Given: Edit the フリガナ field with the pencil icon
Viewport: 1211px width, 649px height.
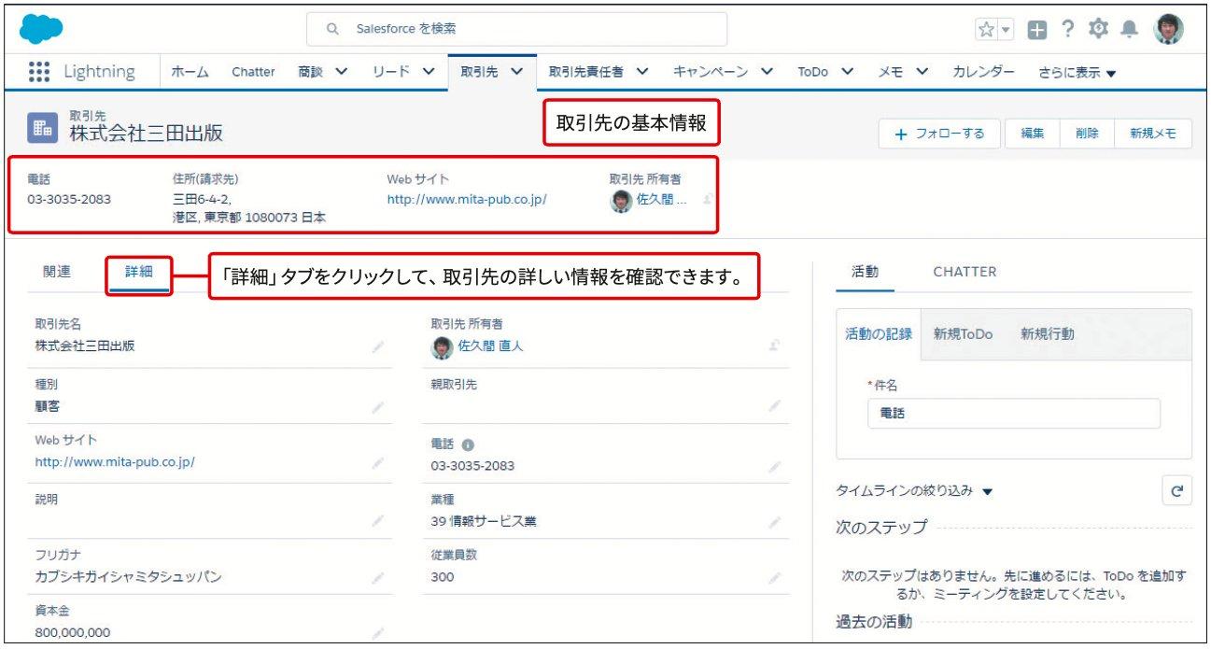Looking at the screenshot, I should 377,577.
